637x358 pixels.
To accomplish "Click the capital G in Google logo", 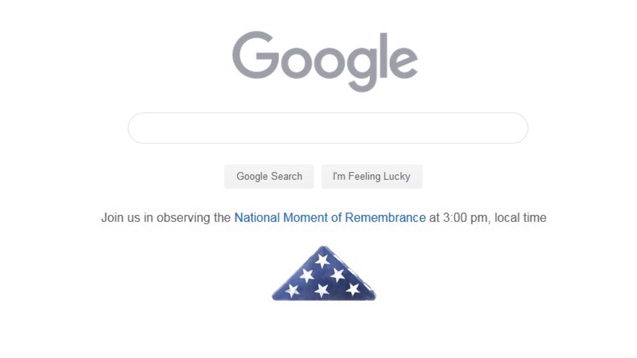I will tap(256, 55).
